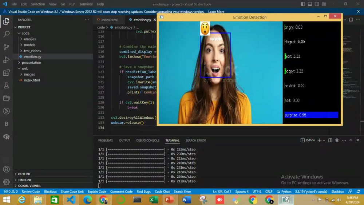This screenshot has width=364, height=205.
Task: Close the emotion.py editor tab
Action: tap(155, 20)
